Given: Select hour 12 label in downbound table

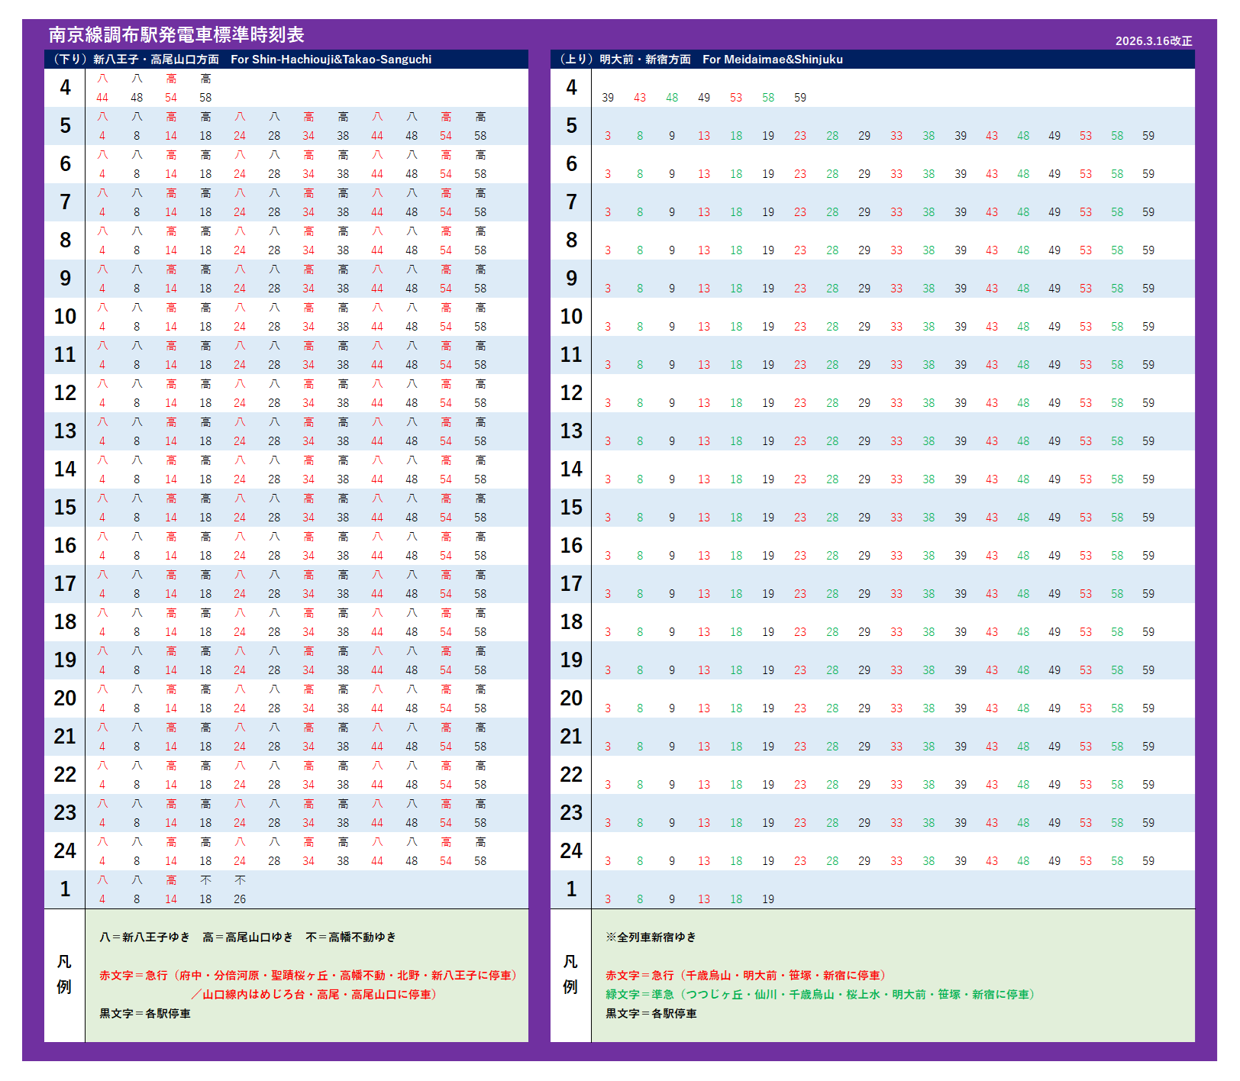Looking at the screenshot, I should pos(65,393).
